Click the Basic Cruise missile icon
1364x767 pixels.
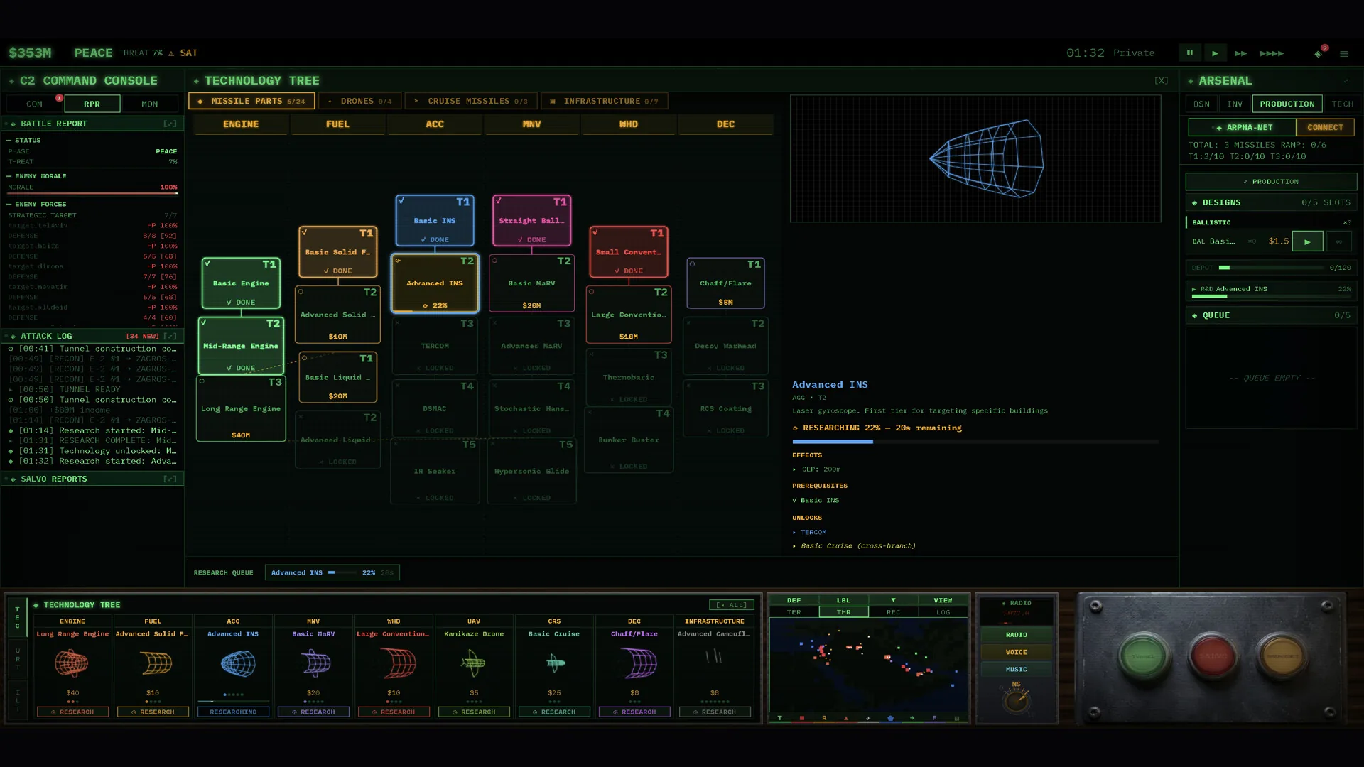554,663
